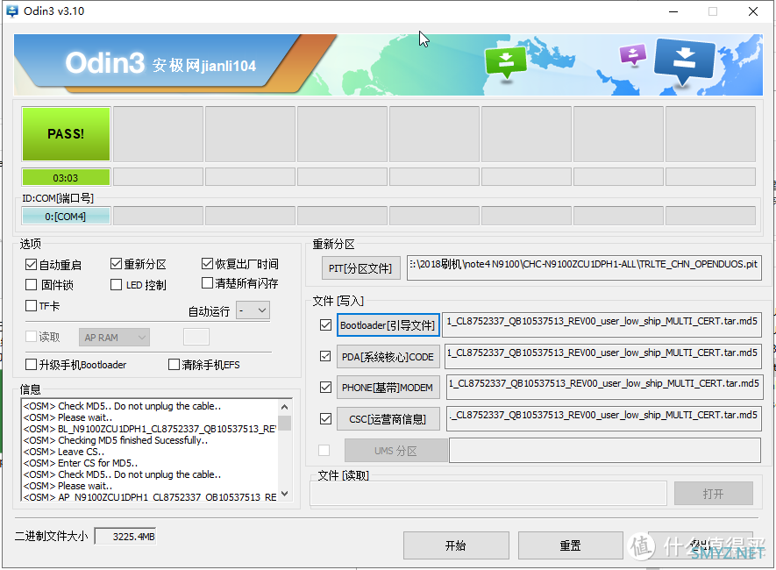The width and height of the screenshot is (776, 570).
Task: Click the 重置 reset button
Action: 570,545
